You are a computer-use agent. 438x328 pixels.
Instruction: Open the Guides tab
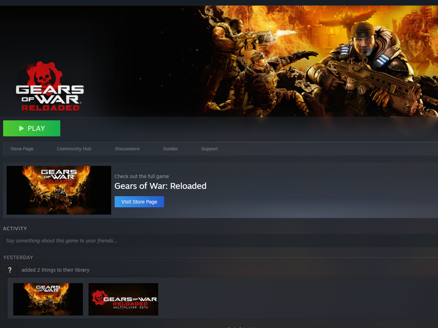[x=170, y=149]
